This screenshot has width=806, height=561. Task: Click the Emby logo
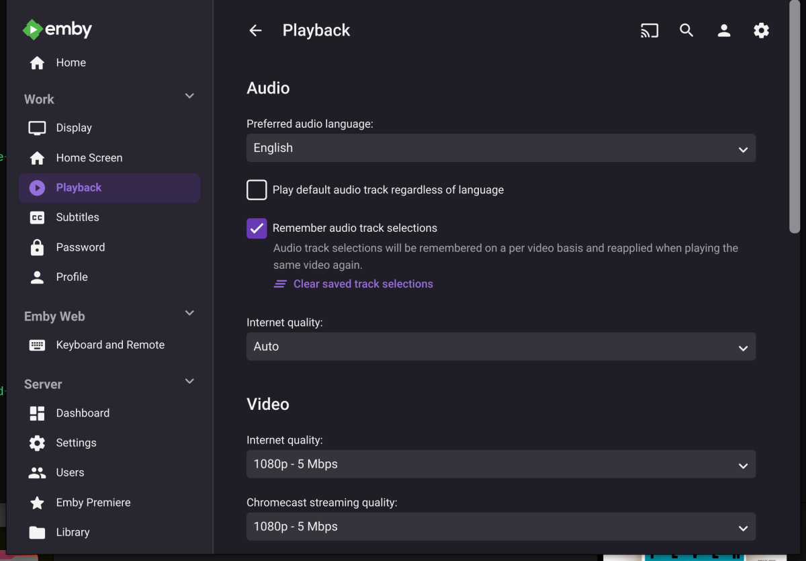click(x=57, y=30)
